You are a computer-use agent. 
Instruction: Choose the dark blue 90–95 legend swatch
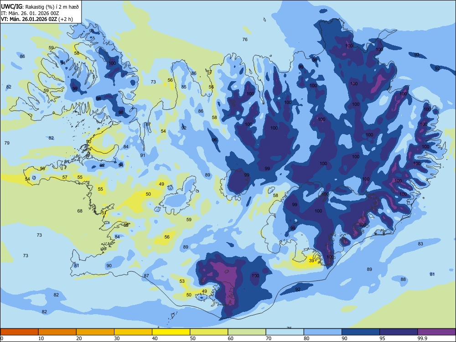[361, 332]
